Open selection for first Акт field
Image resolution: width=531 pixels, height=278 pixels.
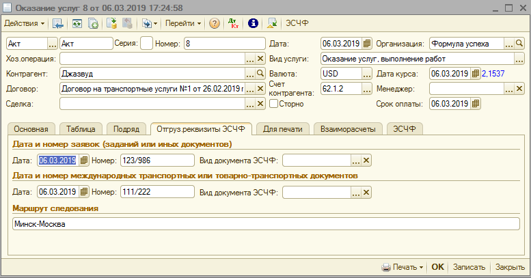pos(52,44)
